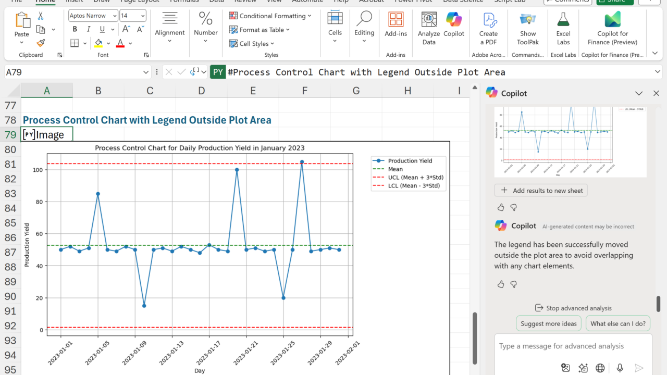Click Stop advanced analysis

tap(573, 308)
